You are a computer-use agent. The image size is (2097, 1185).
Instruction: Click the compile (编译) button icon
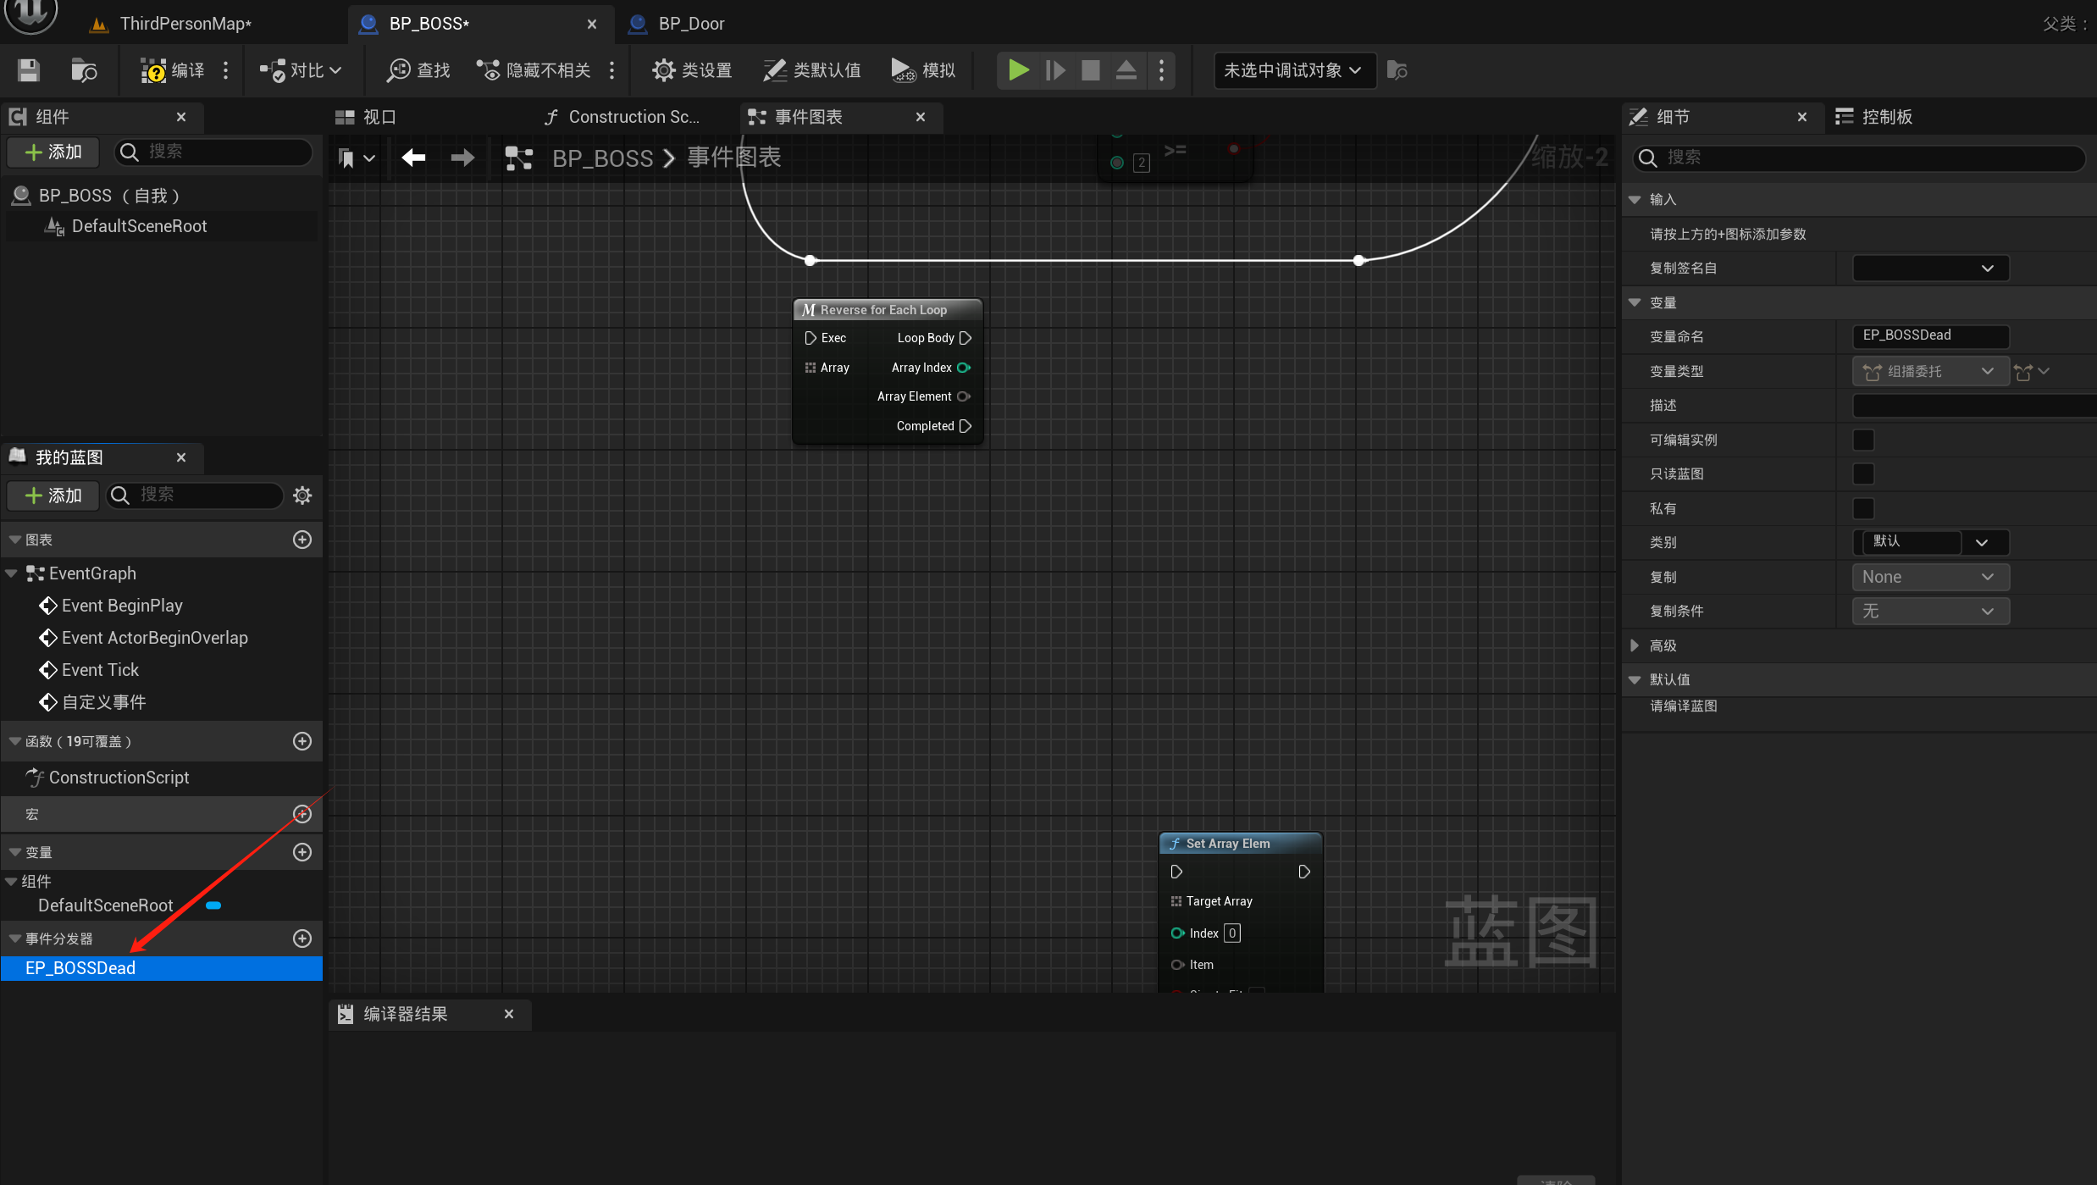click(153, 70)
